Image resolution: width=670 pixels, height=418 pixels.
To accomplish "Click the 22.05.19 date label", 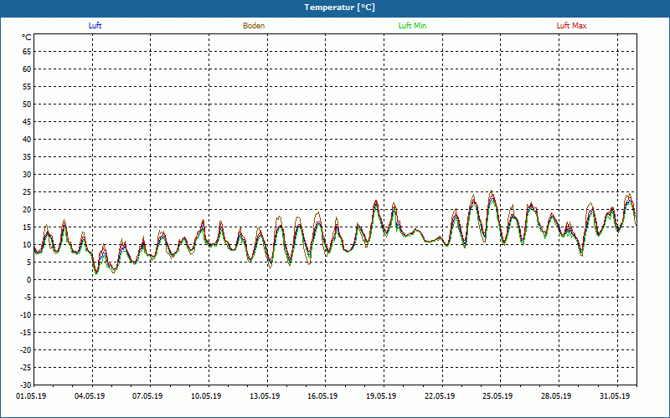I will click(x=439, y=396).
